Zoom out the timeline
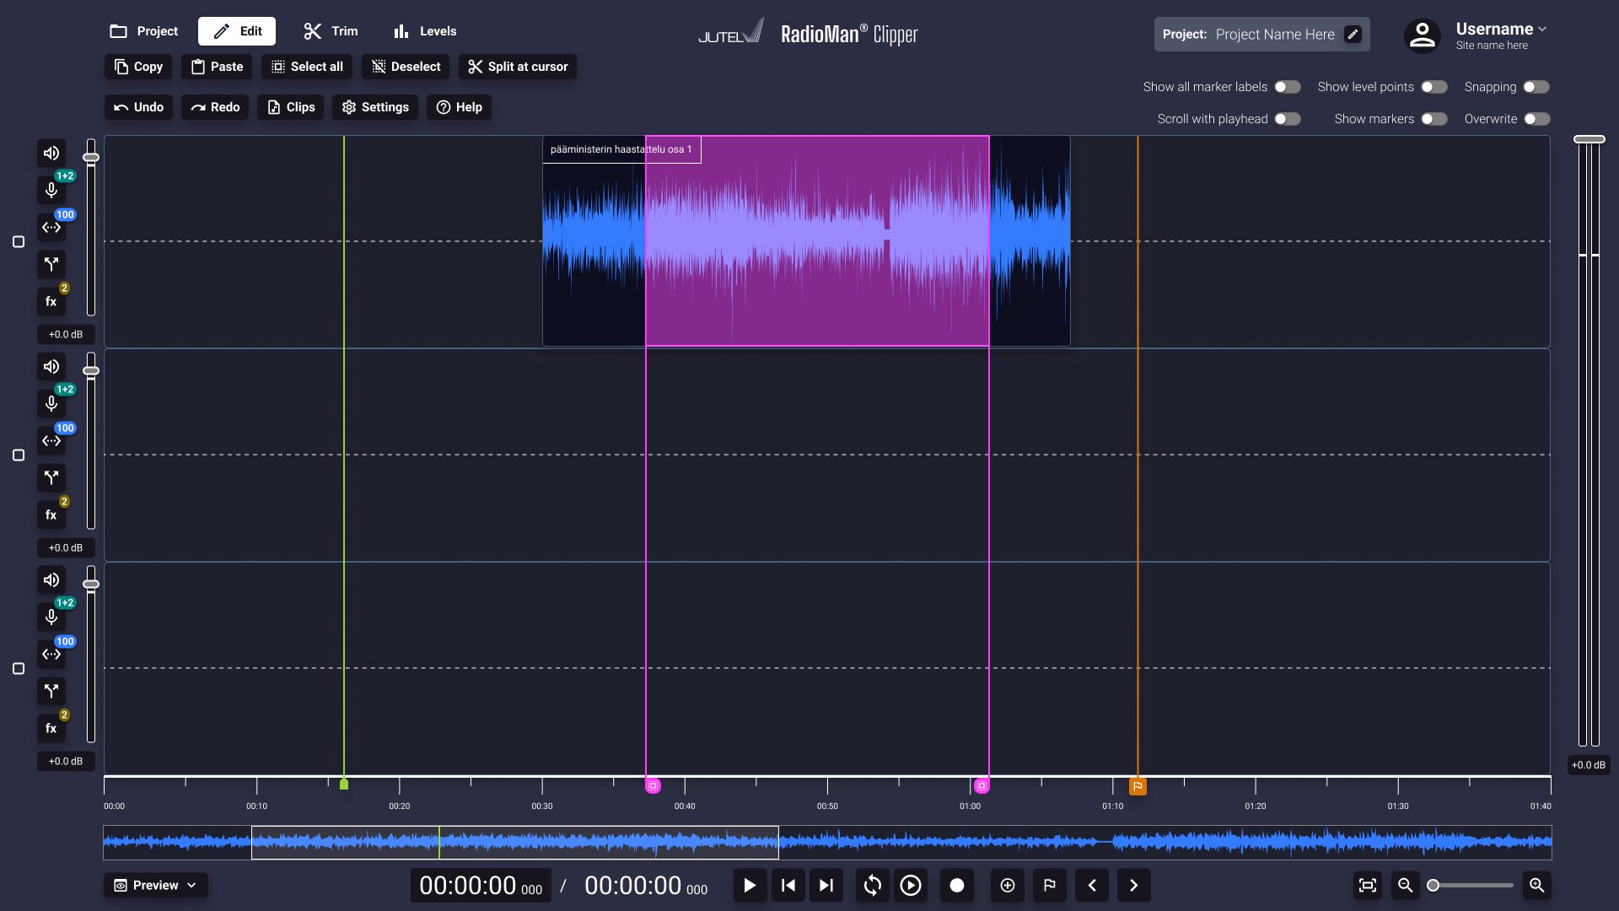This screenshot has height=911, width=1619. (1405, 885)
